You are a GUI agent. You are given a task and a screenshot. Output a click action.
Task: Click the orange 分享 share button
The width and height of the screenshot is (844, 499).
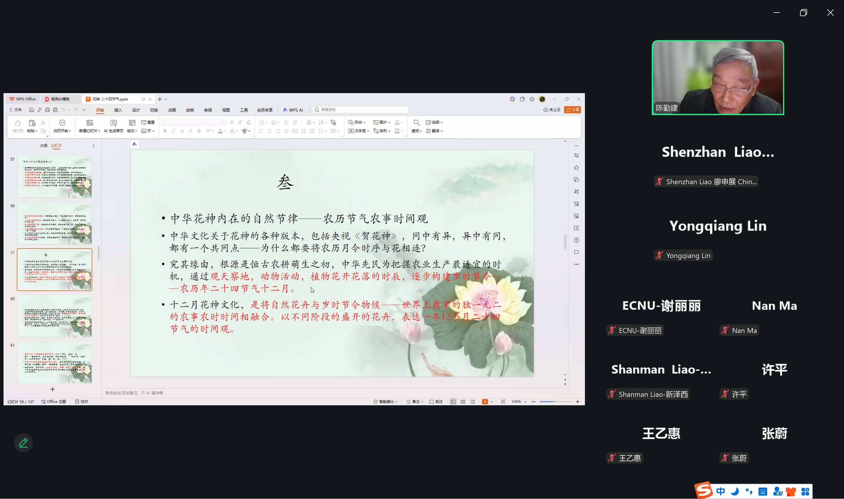[572, 110]
